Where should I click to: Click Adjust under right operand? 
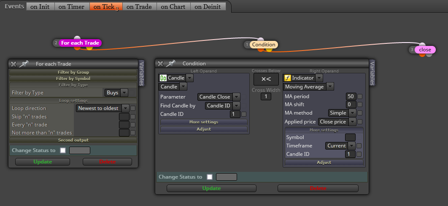pos(324,162)
